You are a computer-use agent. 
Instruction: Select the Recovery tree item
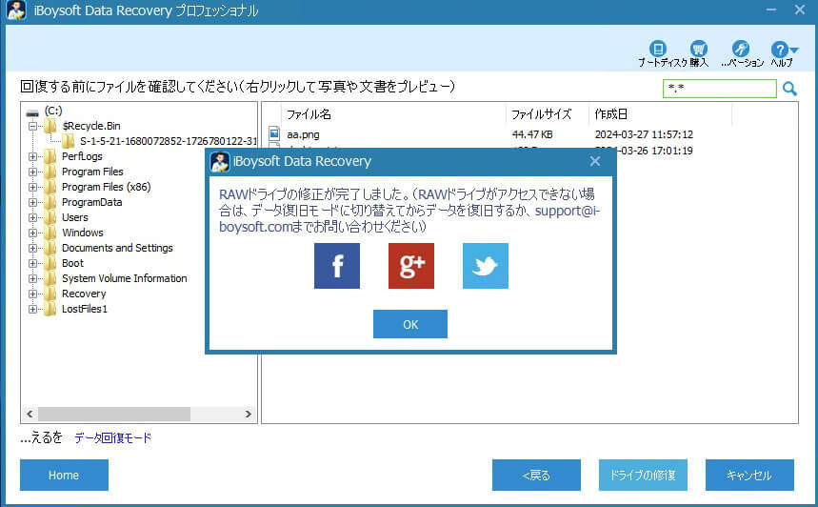pyautogui.click(x=84, y=294)
